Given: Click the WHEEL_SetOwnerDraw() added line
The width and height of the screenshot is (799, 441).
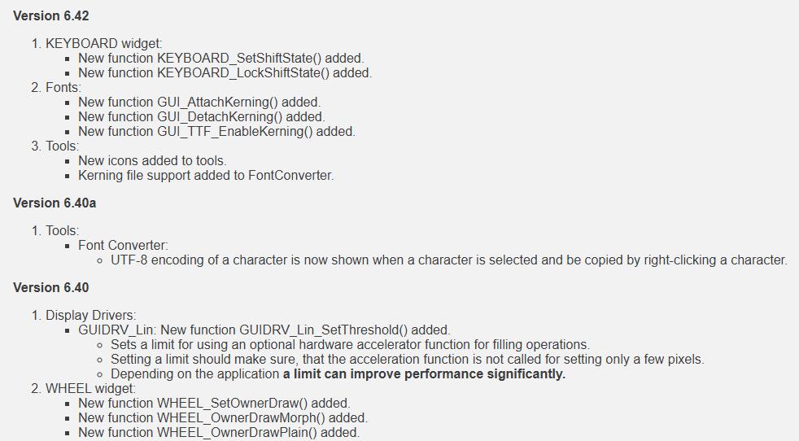Looking at the screenshot, I should pos(214,404).
